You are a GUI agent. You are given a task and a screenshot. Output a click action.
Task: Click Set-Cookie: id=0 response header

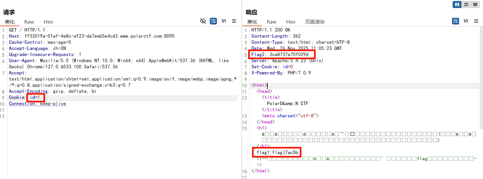pos(272,67)
